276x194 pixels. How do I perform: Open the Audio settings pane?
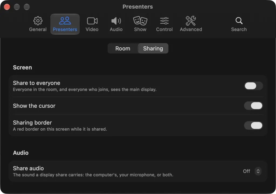pos(116,24)
